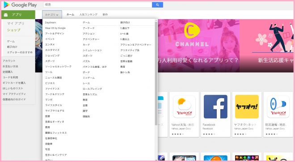
Task: Choose フード&ドリンク category
Action: pyautogui.click(x=55, y=94)
